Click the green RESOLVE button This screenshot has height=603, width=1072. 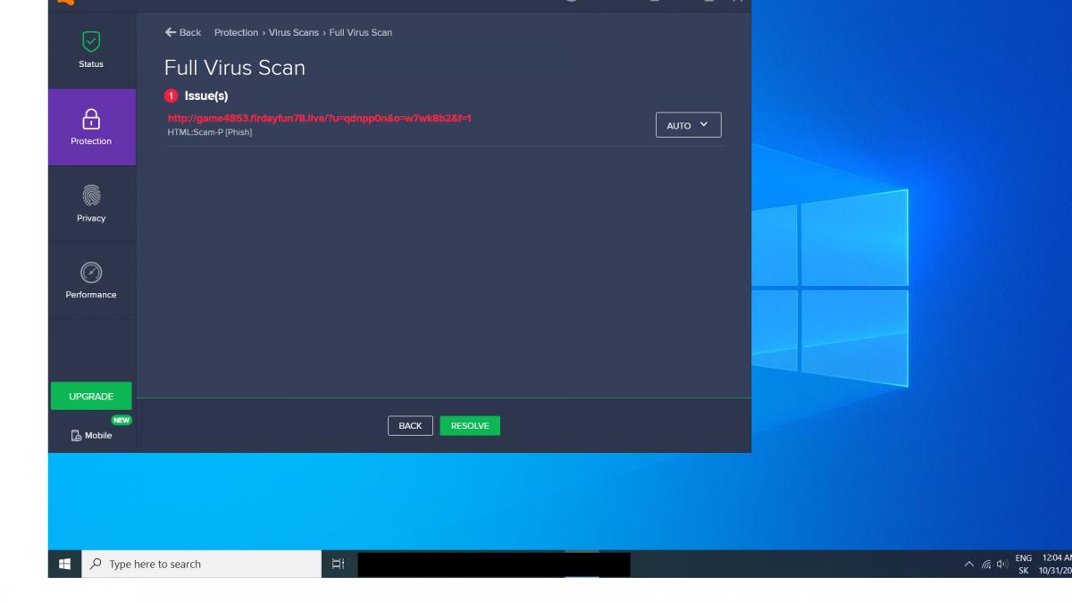(x=470, y=426)
